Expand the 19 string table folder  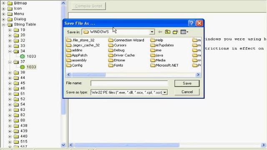coord(10,30)
